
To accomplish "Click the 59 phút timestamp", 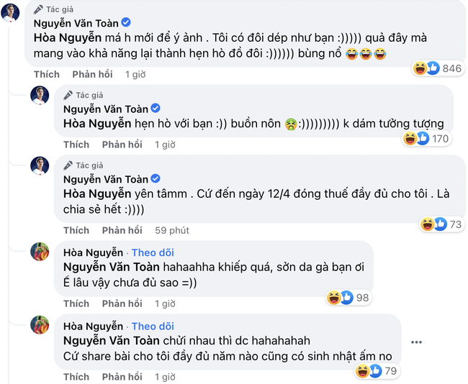I will pyautogui.click(x=172, y=230).
